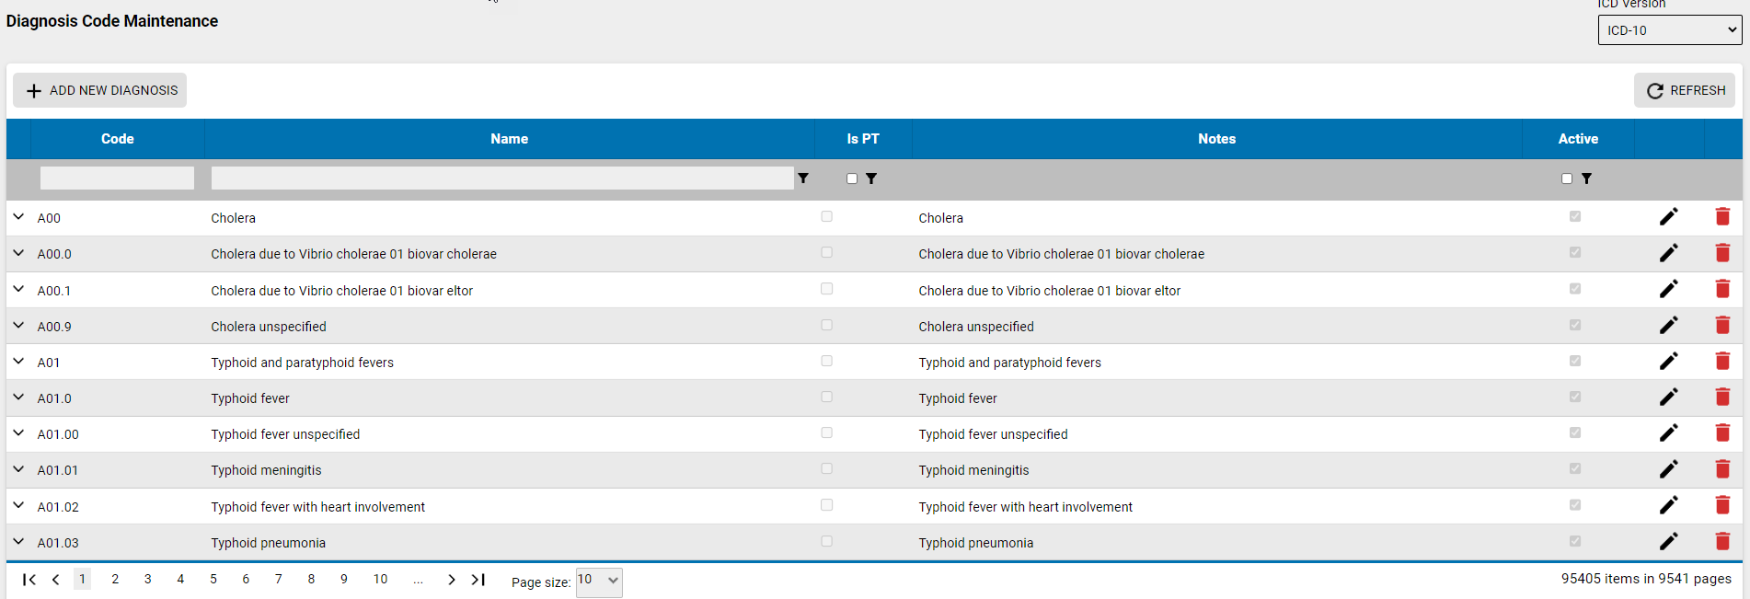Jump to page 5 in pager
The image size is (1750, 599).
click(213, 580)
